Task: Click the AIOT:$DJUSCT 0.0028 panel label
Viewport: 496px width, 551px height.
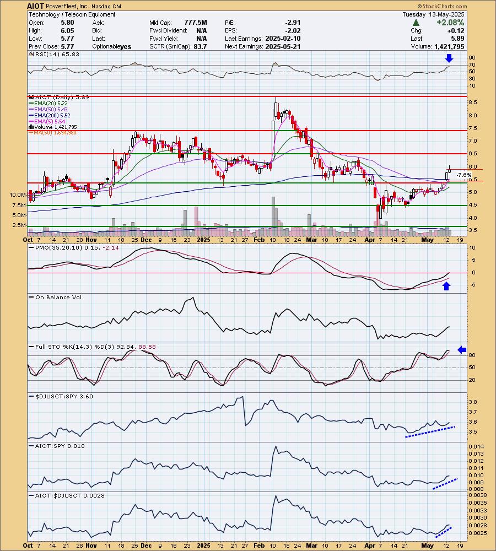Action: pyautogui.click(x=70, y=495)
